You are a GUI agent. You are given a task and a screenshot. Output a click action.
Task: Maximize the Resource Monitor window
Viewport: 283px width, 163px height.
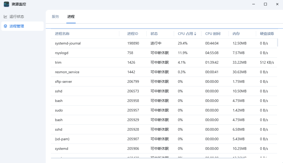click(x=265, y=4)
